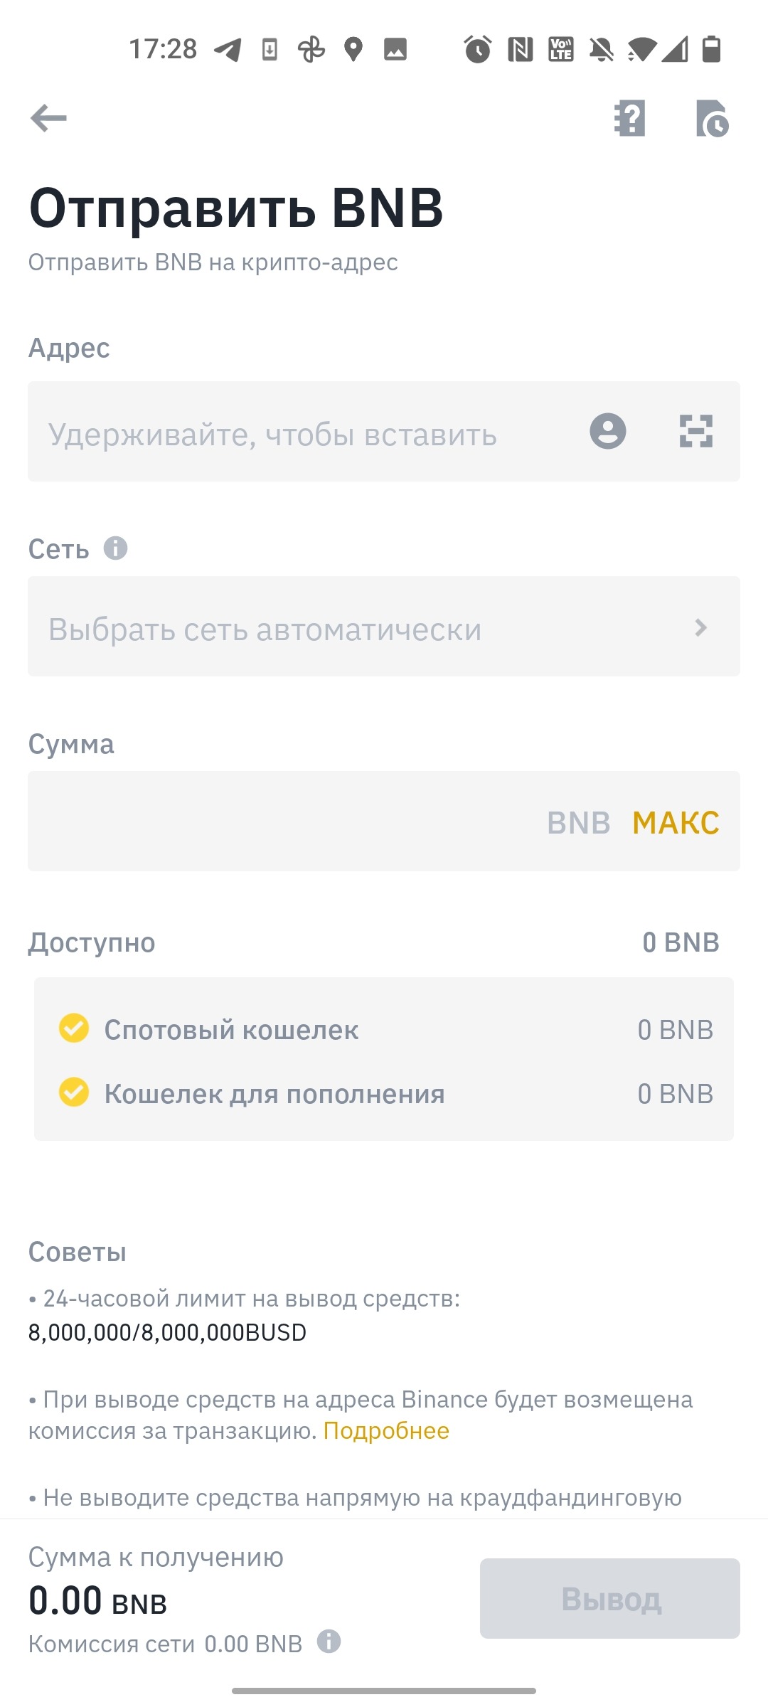This screenshot has height=1707, width=768.
Task: Tap the back arrow icon
Action: 48,118
